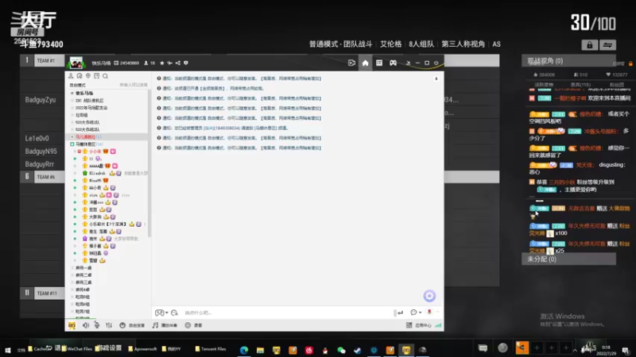Screen dimensions: 636x357
Task: Click the headset icon above channel tree
Action: [x=79, y=76]
